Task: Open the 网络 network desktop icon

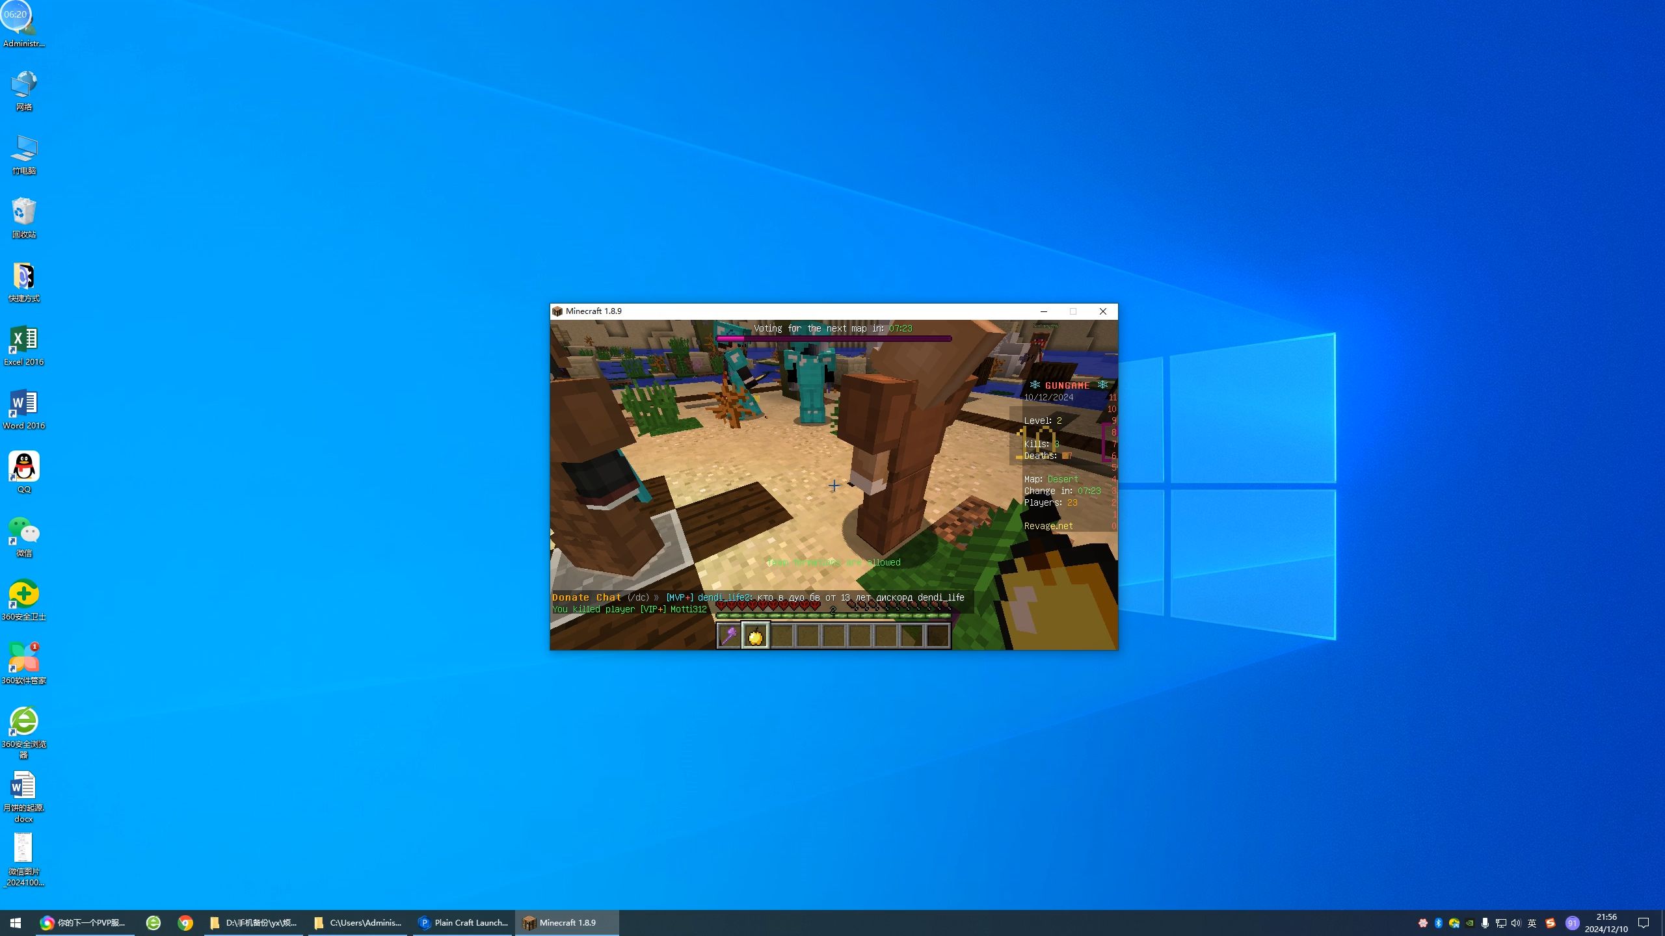Action: (x=24, y=91)
